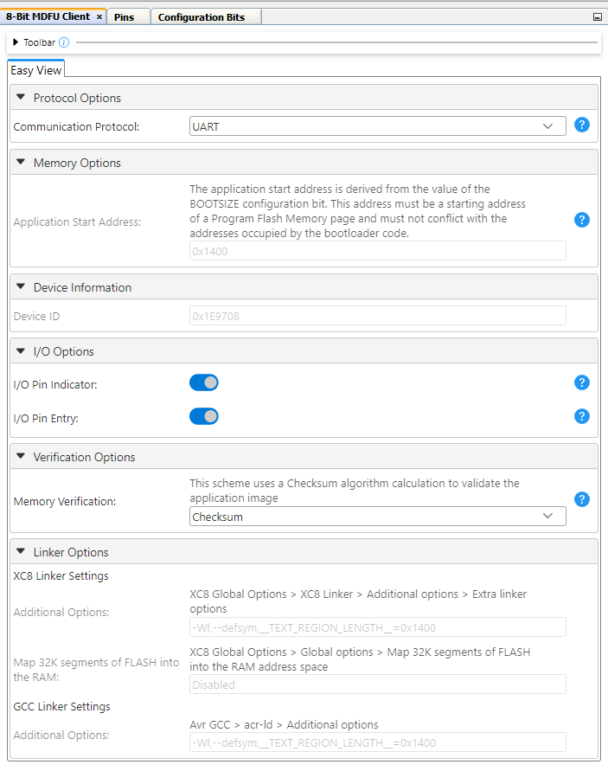
Task: Click 'Map 32K segments of FLASH into the RAM' label
Action: (x=96, y=670)
